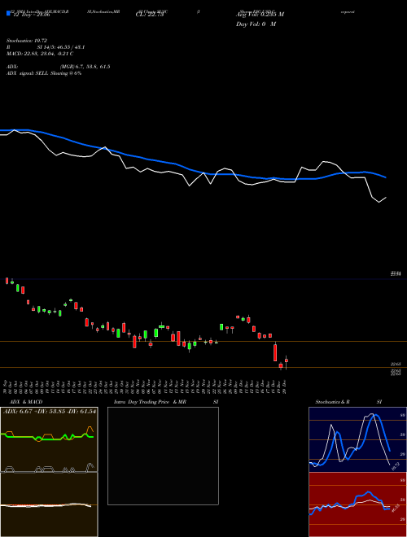Screen dimensions: 407x537
Task: Open the MACD mini chart panel
Action: pyautogui.click(x=49, y=504)
